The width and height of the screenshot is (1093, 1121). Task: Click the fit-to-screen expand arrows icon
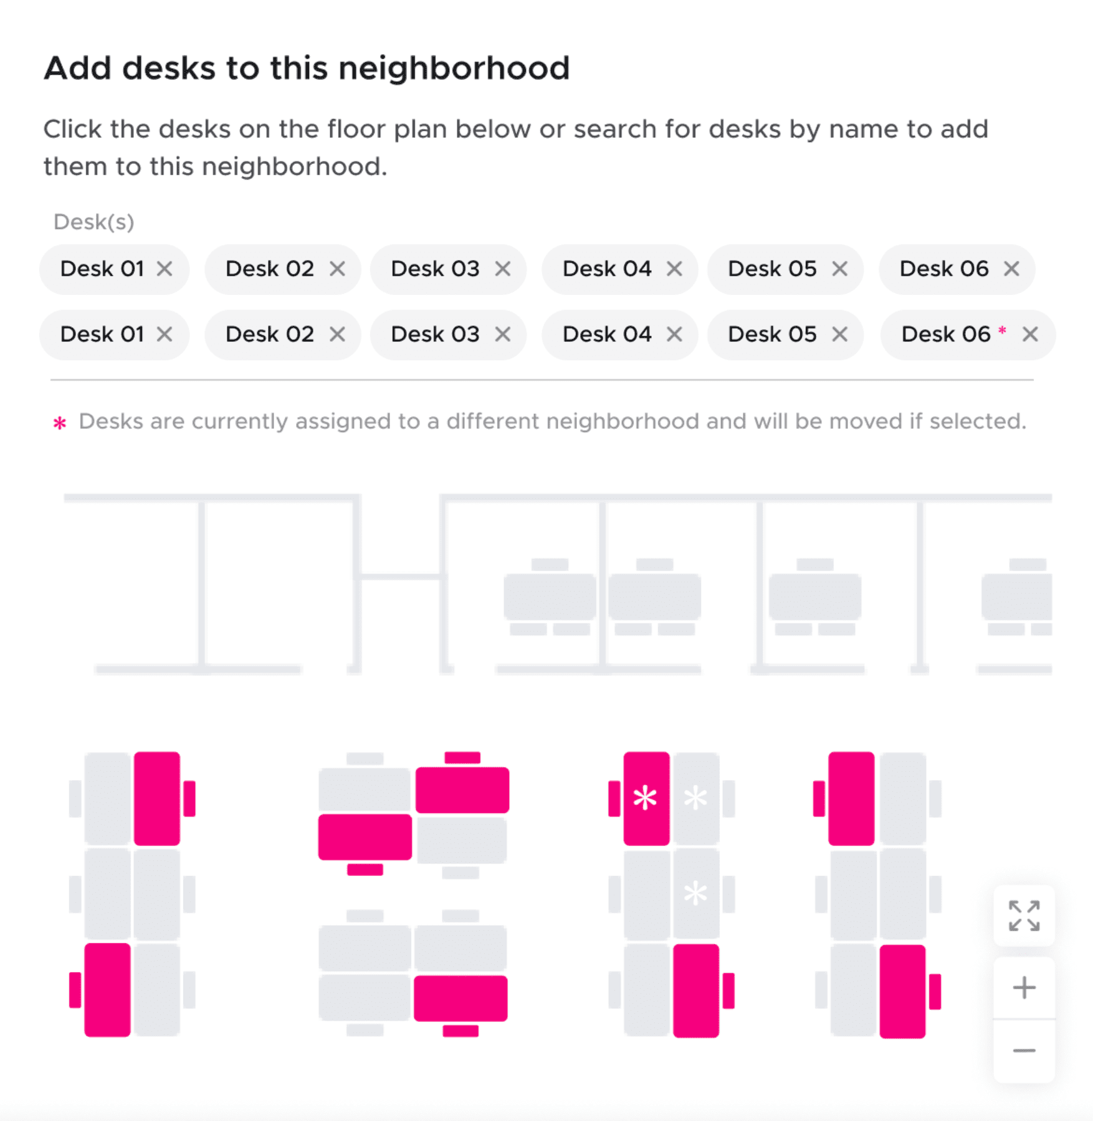[x=1024, y=915]
